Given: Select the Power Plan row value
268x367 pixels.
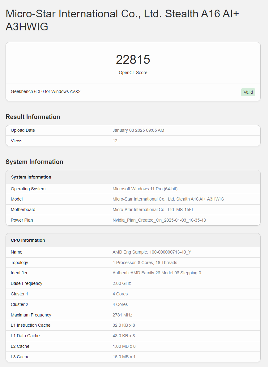Looking at the screenshot, I should click(x=159, y=220).
